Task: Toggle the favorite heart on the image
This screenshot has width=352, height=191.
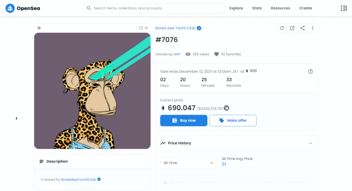Action: point(141,28)
